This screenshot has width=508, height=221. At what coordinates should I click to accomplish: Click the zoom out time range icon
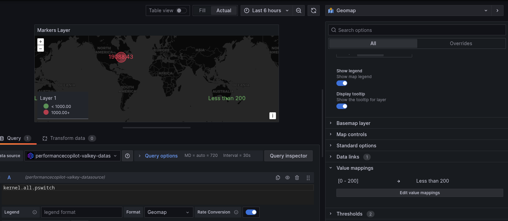coord(298,11)
